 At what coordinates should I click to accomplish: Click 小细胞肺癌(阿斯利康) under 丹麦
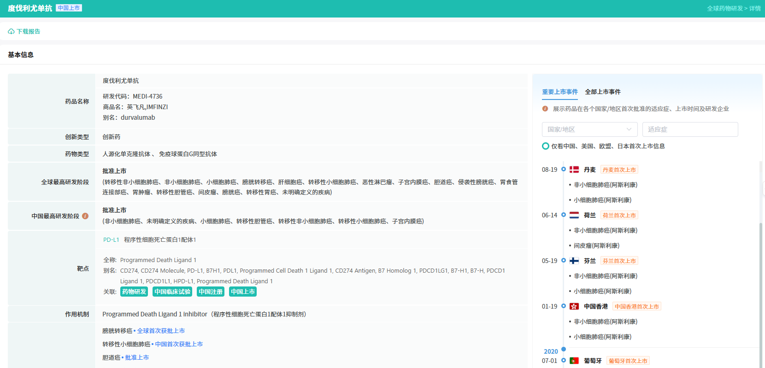(602, 200)
